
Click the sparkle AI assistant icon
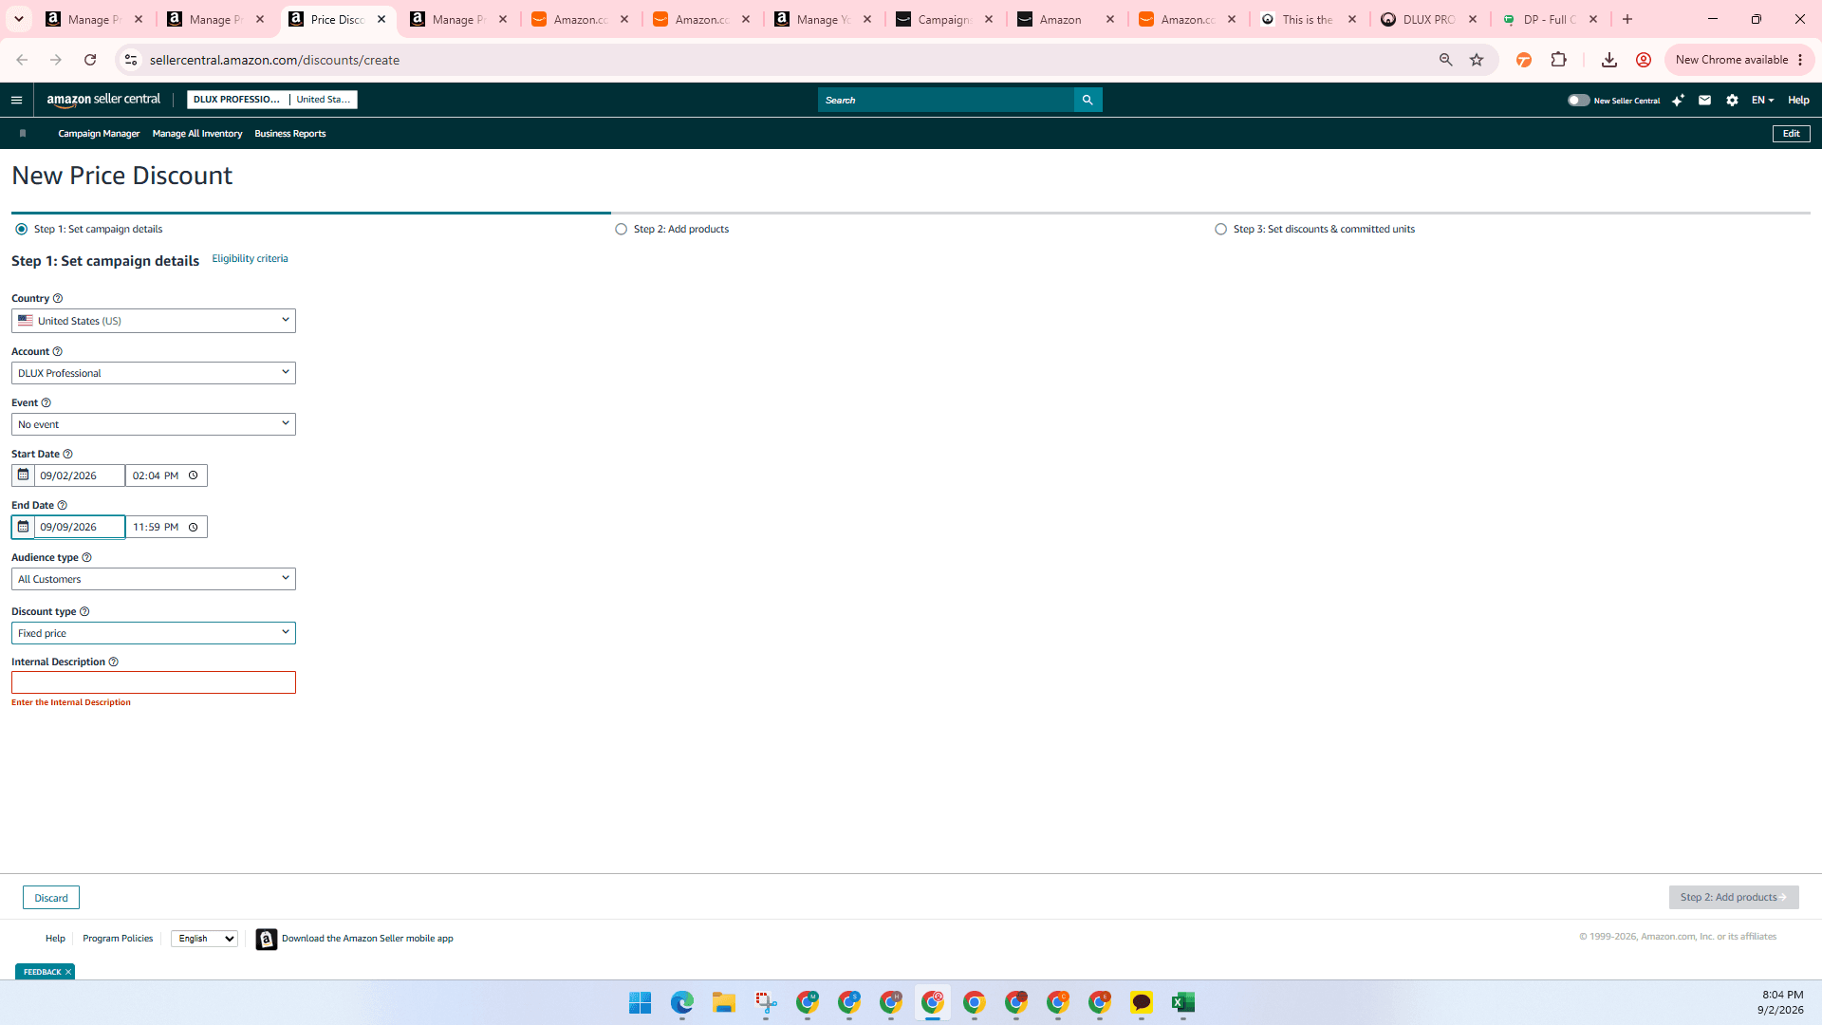click(1678, 100)
